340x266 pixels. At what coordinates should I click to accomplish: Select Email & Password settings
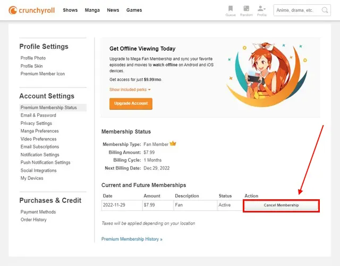(38, 116)
